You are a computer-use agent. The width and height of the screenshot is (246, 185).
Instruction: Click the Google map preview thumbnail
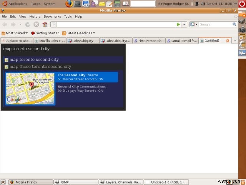click(x=30, y=89)
